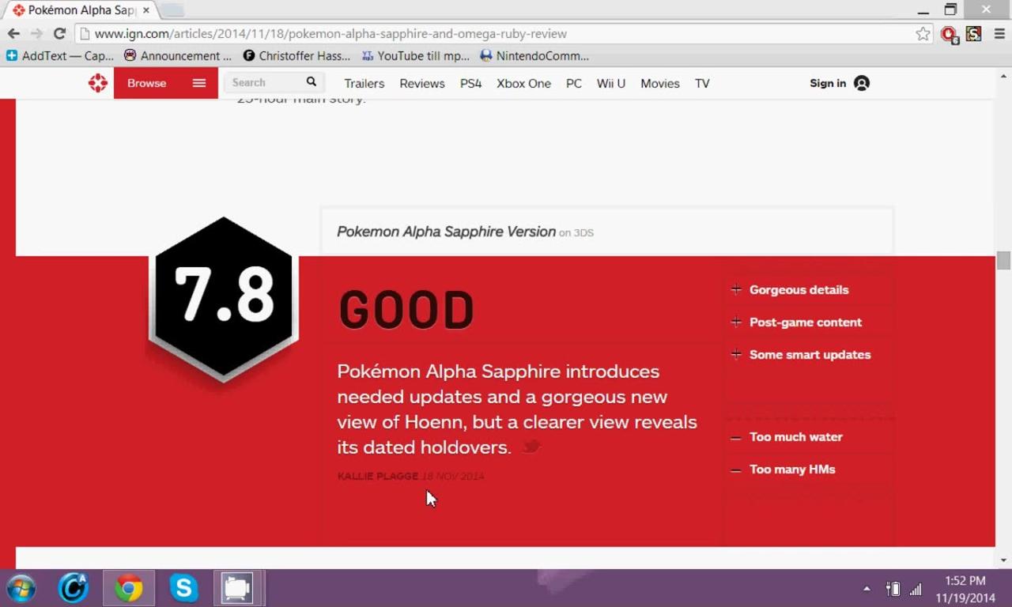The image size is (1012, 607).
Task: Open Skype from the taskbar
Action: pyautogui.click(x=183, y=588)
